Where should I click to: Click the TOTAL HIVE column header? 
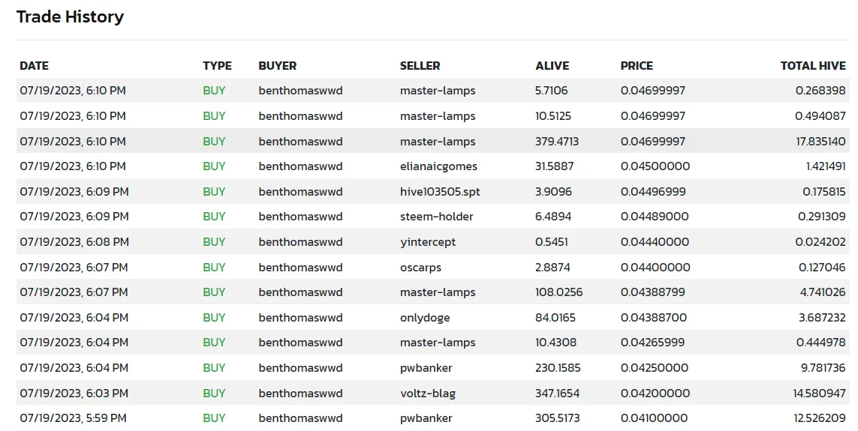tap(812, 66)
